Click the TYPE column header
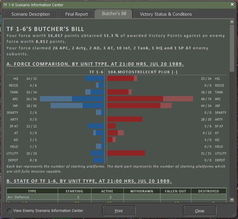The width and height of the screenshot is (238, 219). [x=32, y=191]
